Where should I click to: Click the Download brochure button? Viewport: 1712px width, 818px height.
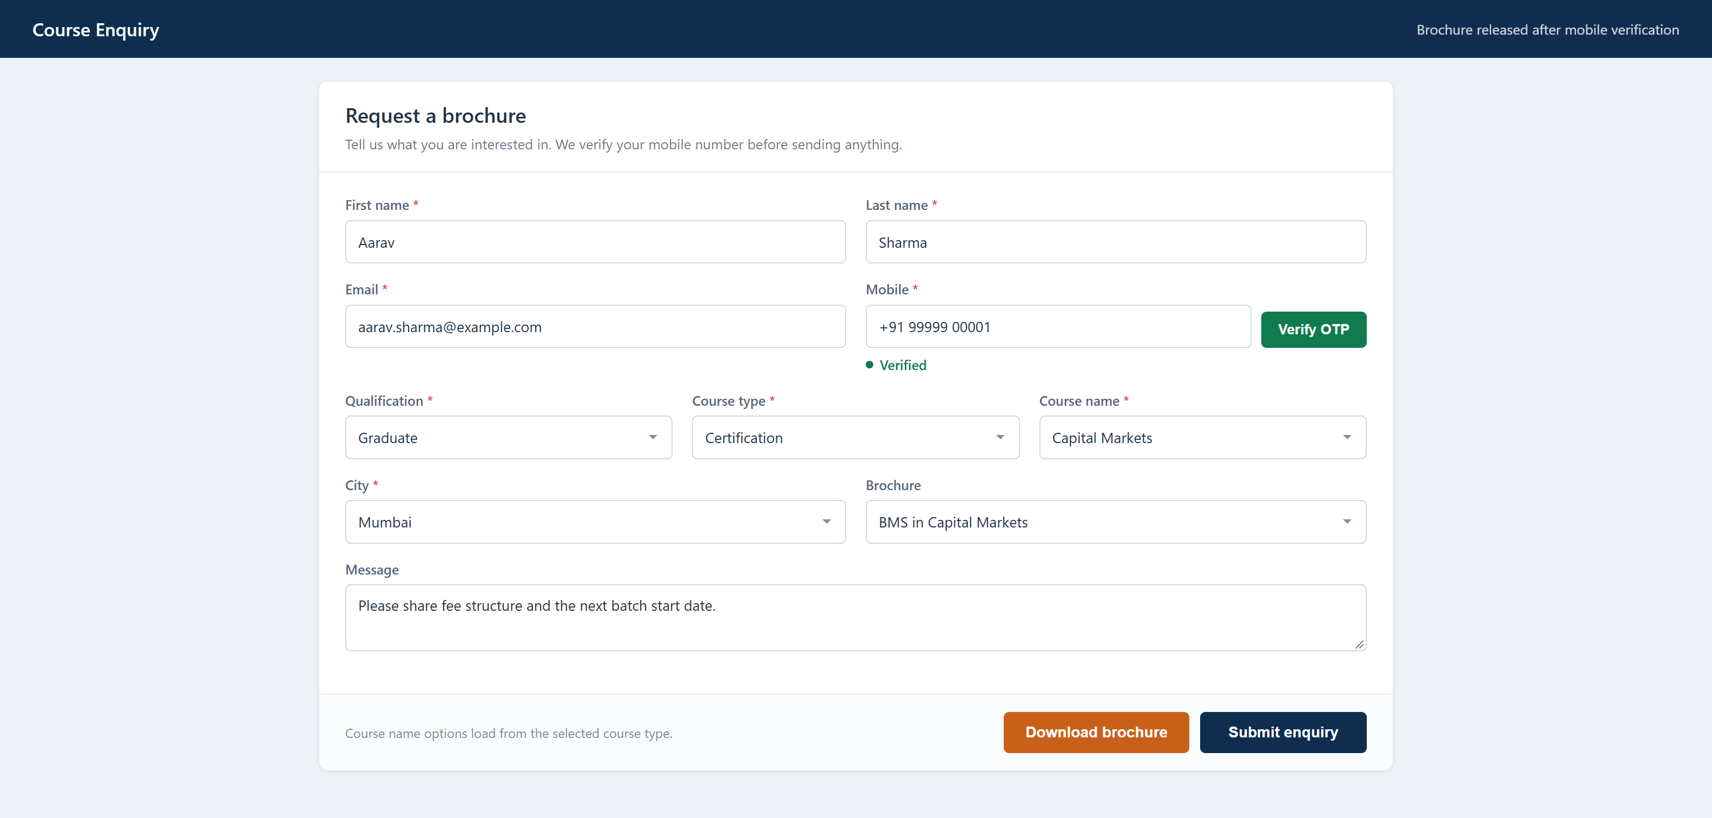pos(1096,733)
